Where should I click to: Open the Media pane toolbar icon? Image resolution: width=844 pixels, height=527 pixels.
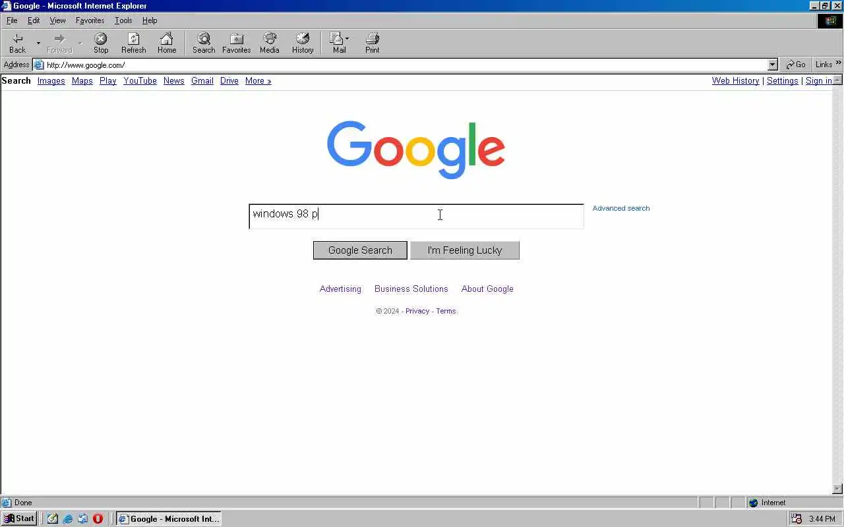(269, 43)
